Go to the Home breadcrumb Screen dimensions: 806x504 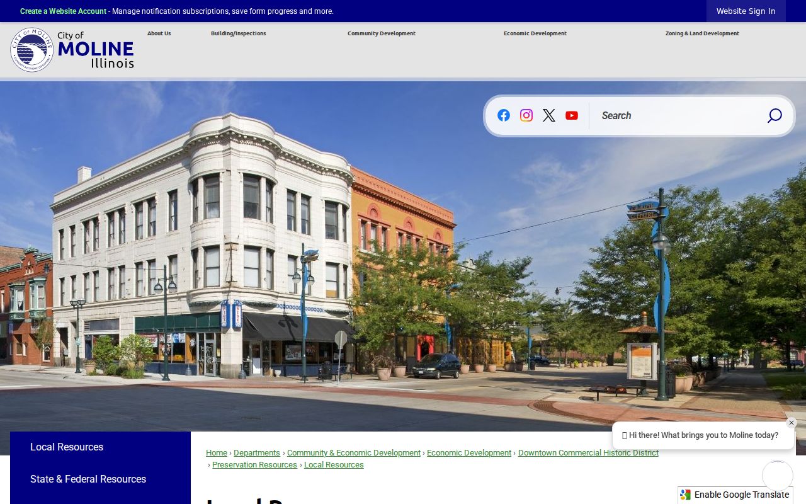[x=217, y=453]
